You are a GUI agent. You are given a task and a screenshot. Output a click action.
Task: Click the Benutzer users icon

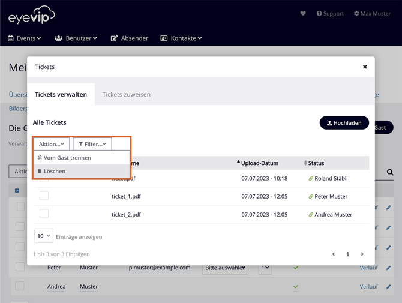pos(58,38)
